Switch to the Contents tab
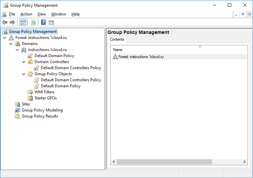 pyautogui.click(x=117, y=39)
